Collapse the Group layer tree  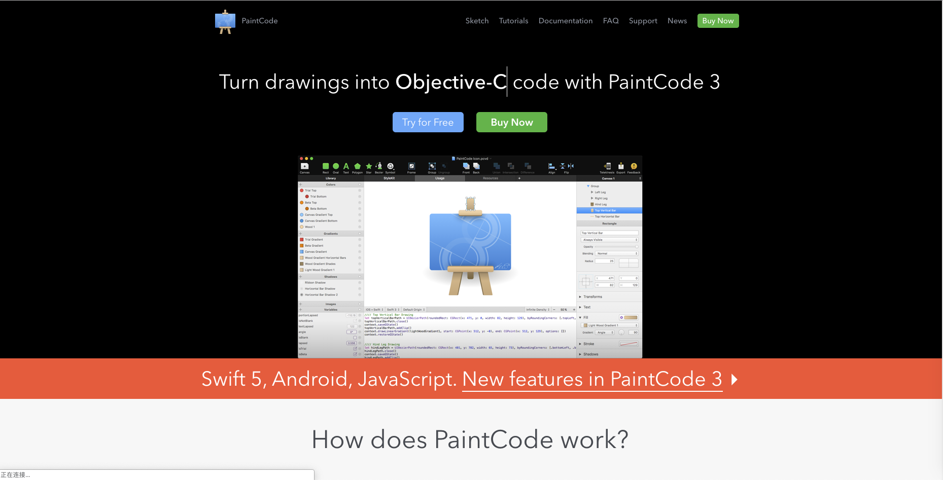pyautogui.click(x=588, y=186)
